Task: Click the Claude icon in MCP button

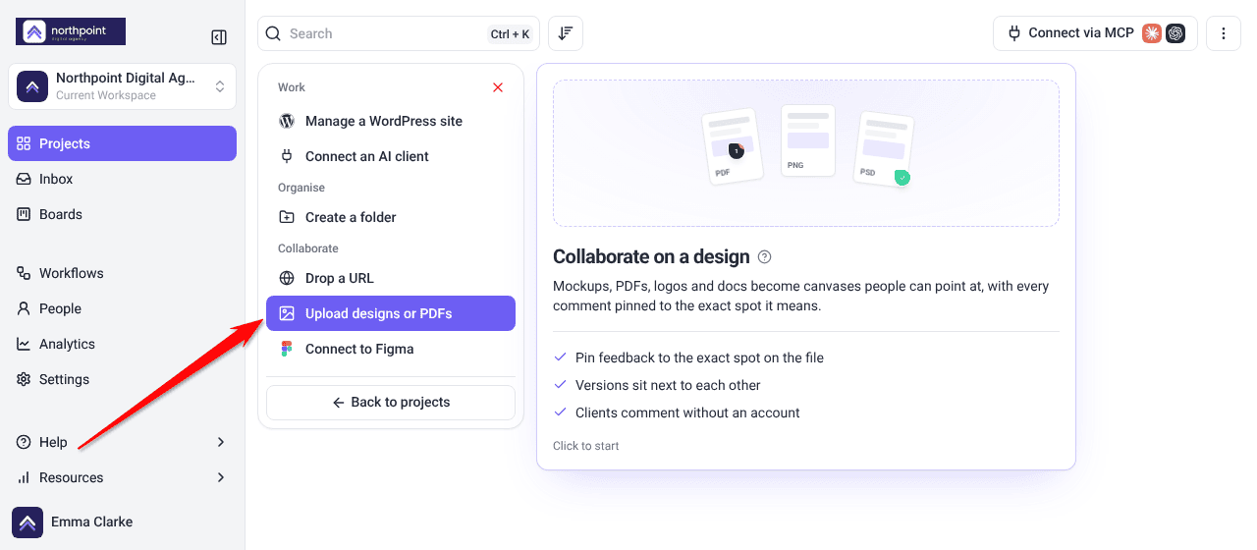Action: [1152, 33]
